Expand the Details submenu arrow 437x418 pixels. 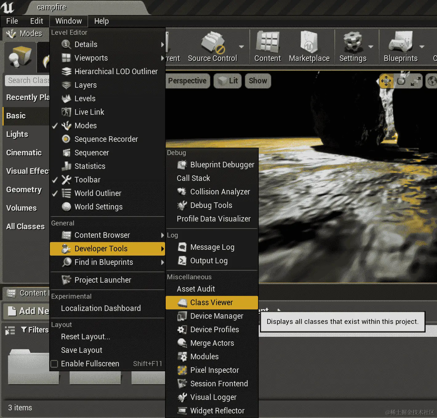[162, 45]
